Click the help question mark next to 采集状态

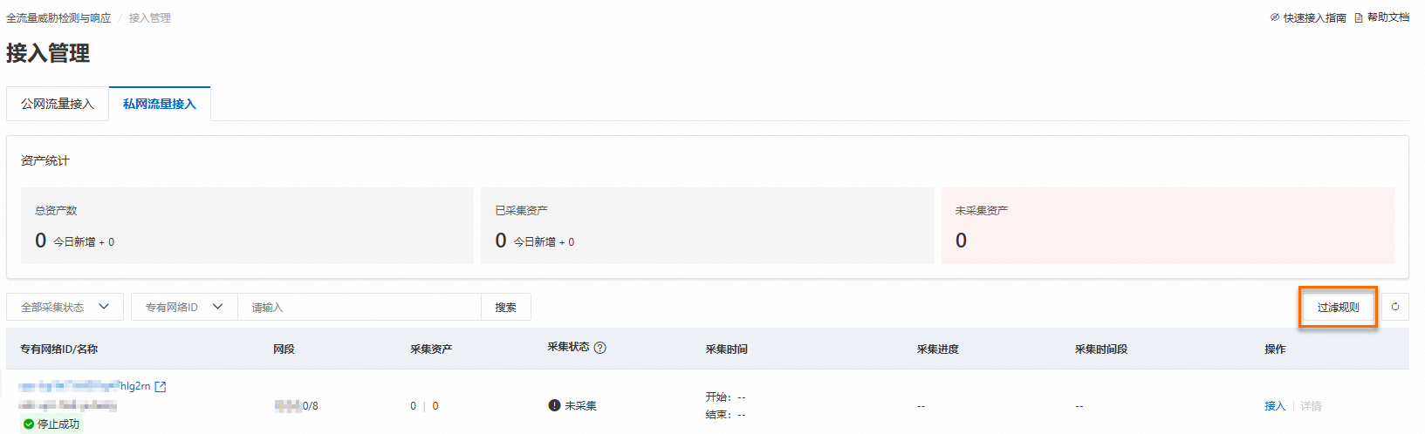(x=599, y=348)
